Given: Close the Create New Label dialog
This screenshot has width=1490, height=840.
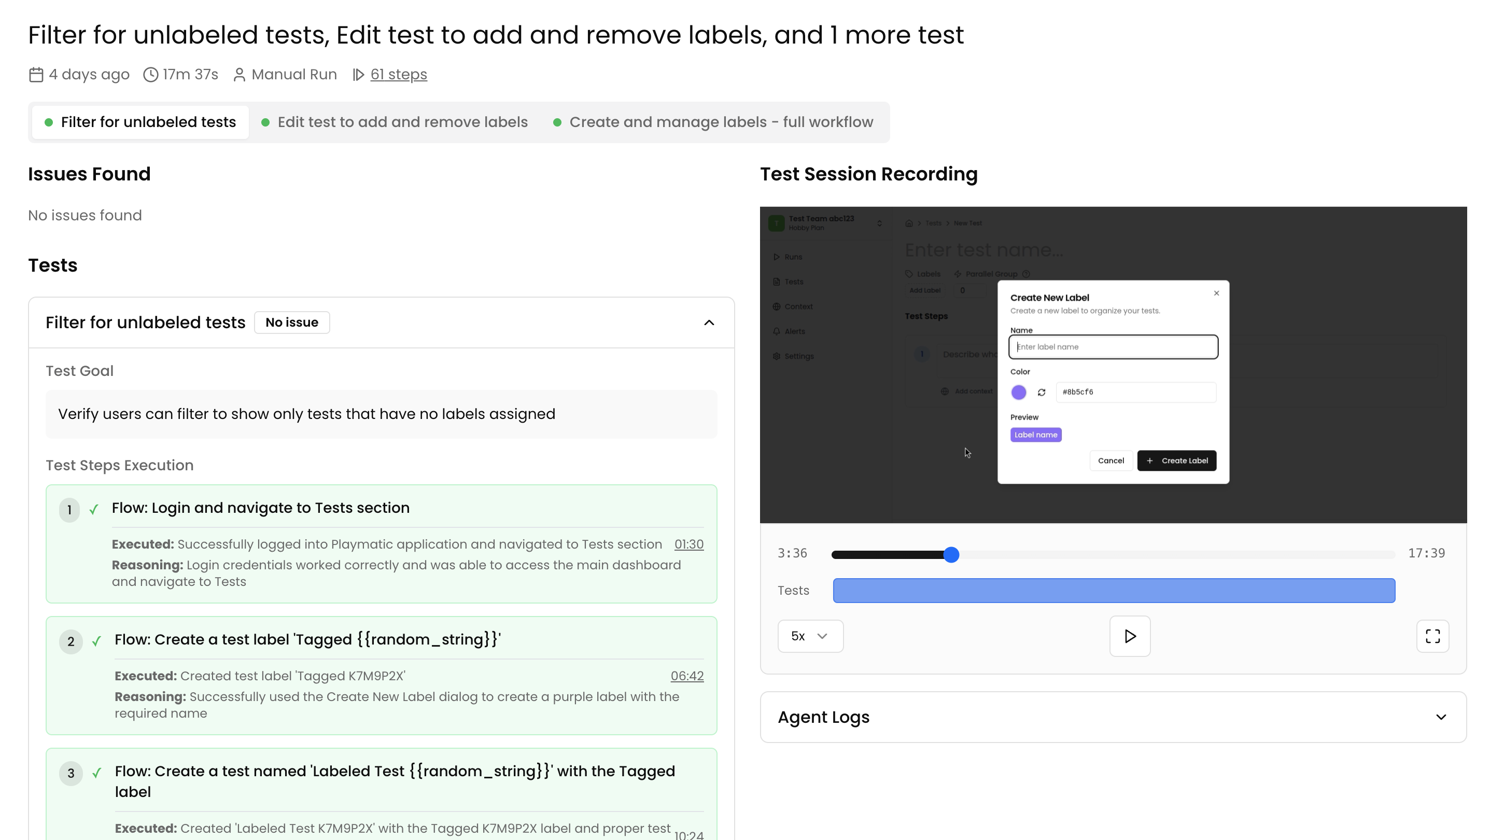Looking at the screenshot, I should click(x=1216, y=293).
